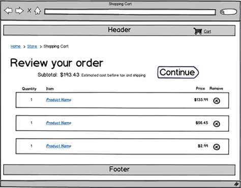
Task: Click the Remove column header
Action: pos(216,88)
